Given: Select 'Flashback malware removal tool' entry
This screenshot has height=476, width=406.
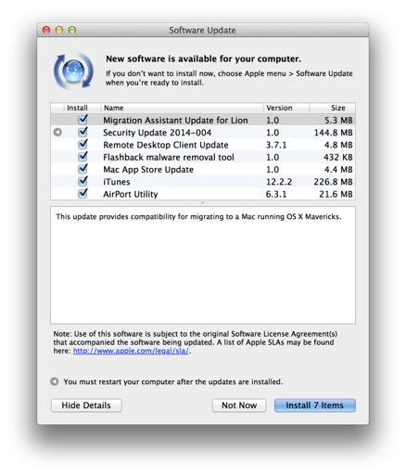Looking at the screenshot, I should (x=169, y=158).
